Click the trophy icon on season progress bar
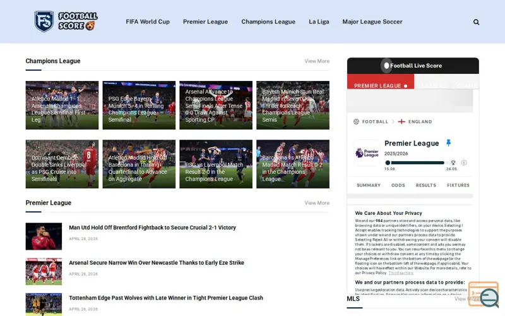505x316 pixels. pyautogui.click(x=453, y=162)
